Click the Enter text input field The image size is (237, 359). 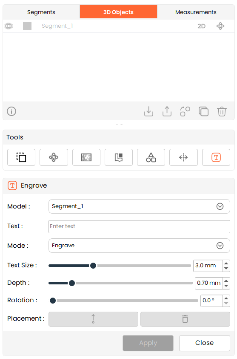139,226
